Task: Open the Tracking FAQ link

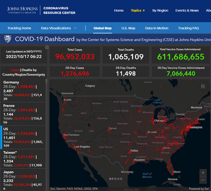Action: [188, 28]
